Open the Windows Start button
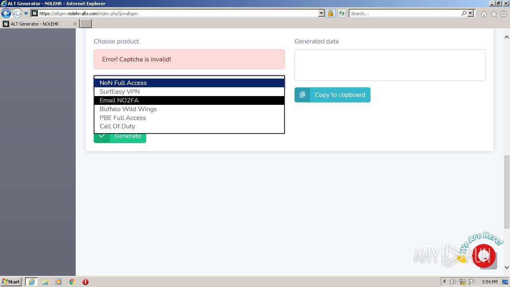Image resolution: width=510 pixels, height=287 pixels. click(x=11, y=282)
